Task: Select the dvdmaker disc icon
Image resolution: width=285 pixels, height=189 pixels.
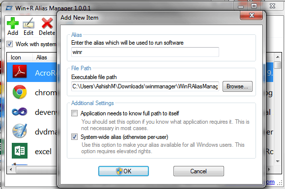Action: coord(20,131)
